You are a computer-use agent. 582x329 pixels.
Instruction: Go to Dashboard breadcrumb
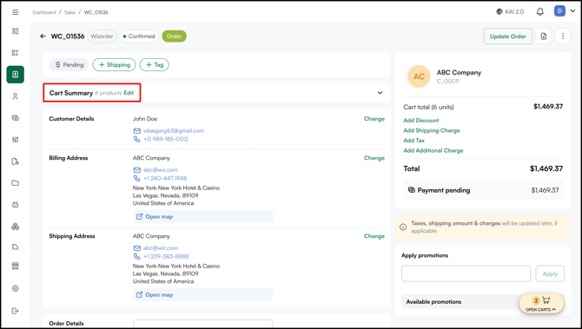click(43, 12)
